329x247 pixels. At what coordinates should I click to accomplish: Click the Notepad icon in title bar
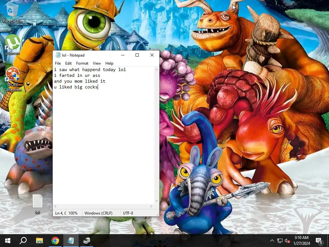58,55
